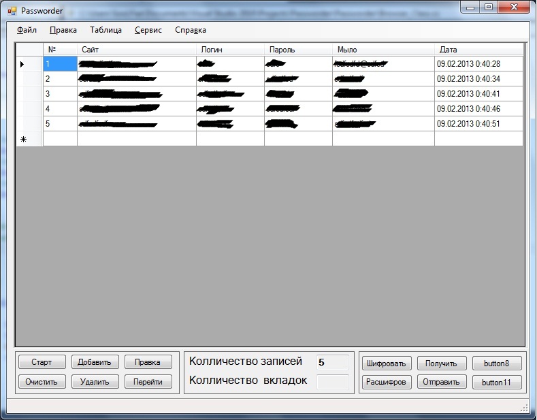
Task: Maximize the Passworder window
Action: click(x=489, y=7)
